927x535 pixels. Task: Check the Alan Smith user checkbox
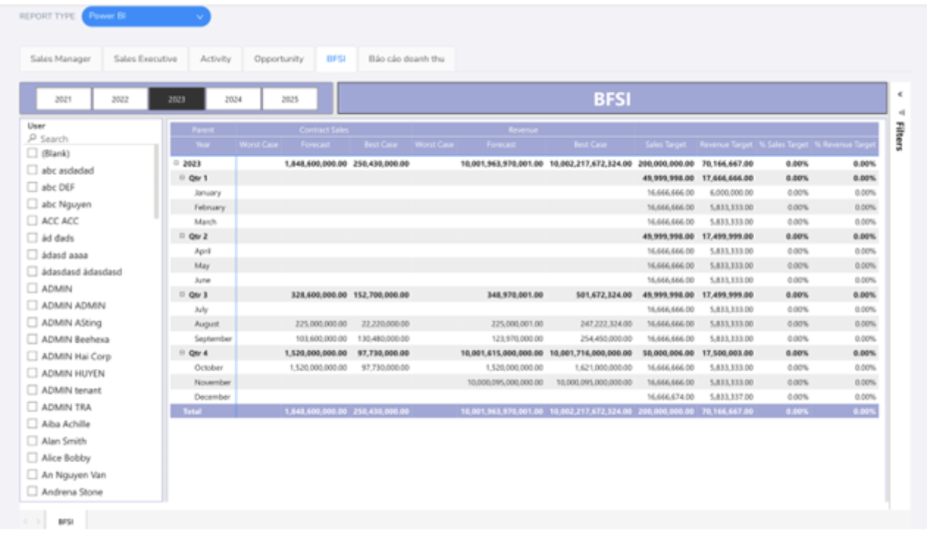(32, 441)
